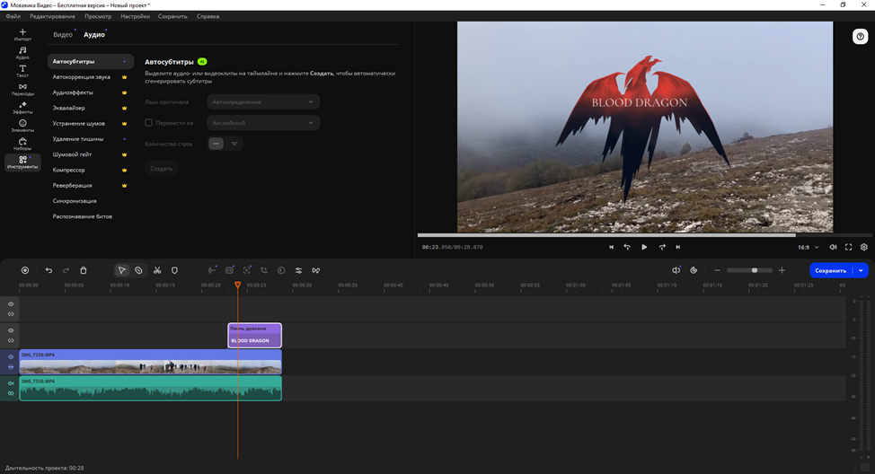Add a marker with the shield marker icon
The height and width of the screenshot is (474, 875).
tap(174, 270)
